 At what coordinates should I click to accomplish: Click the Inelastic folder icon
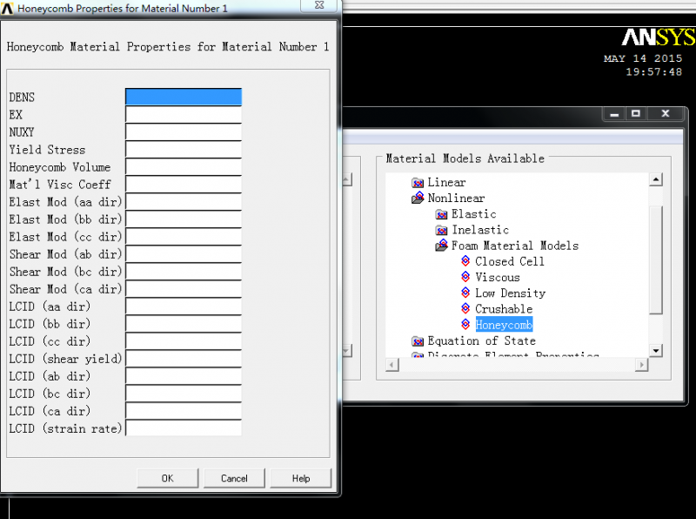coord(441,230)
